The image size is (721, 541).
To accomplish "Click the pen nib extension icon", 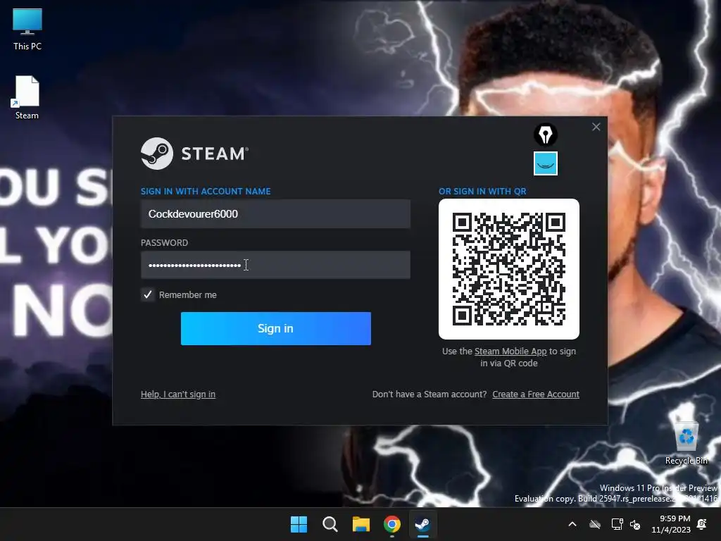I will (546, 135).
